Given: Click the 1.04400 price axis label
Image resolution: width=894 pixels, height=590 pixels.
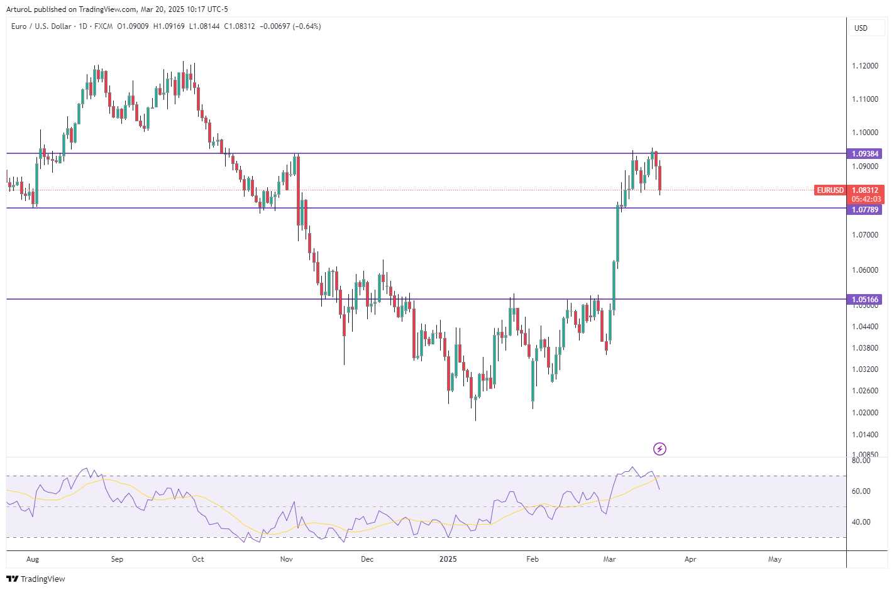Looking at the screenshot, I should (865, 327).
